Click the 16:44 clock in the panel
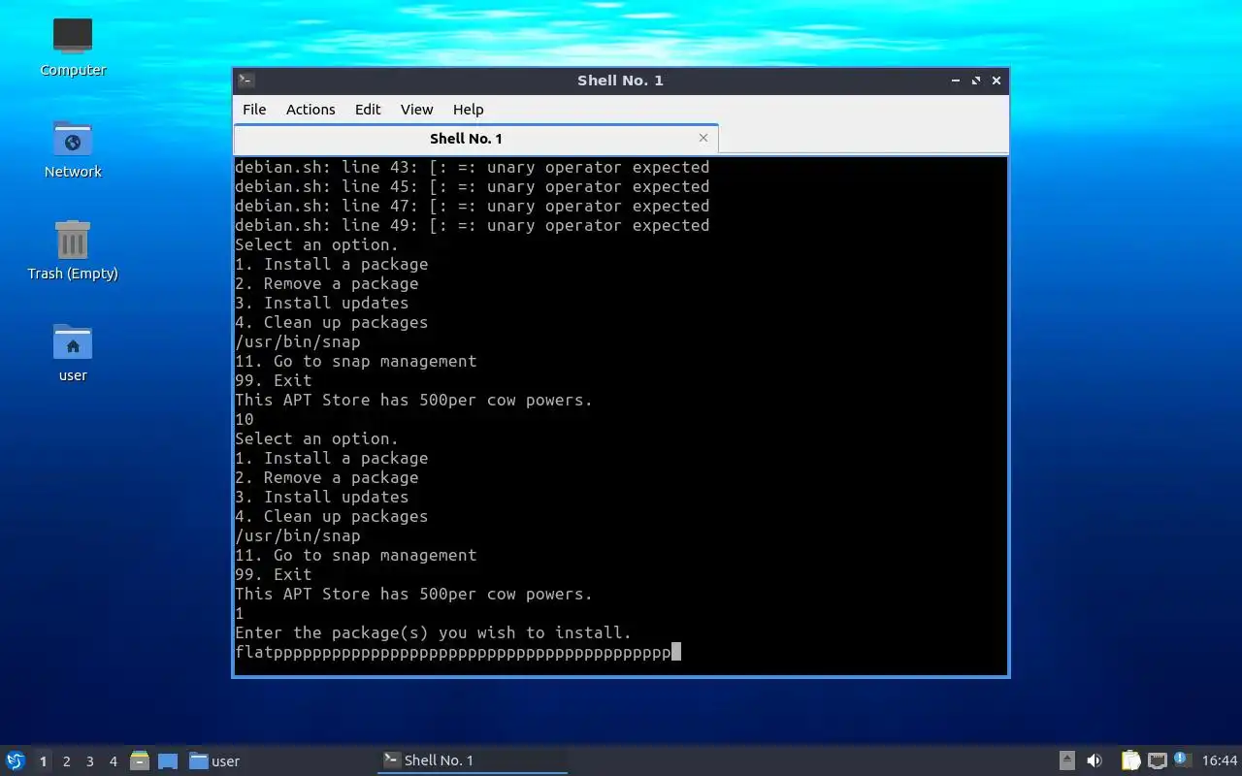Image resolution: width=1242 pixels, height=776 pixels. (1220, 760)
